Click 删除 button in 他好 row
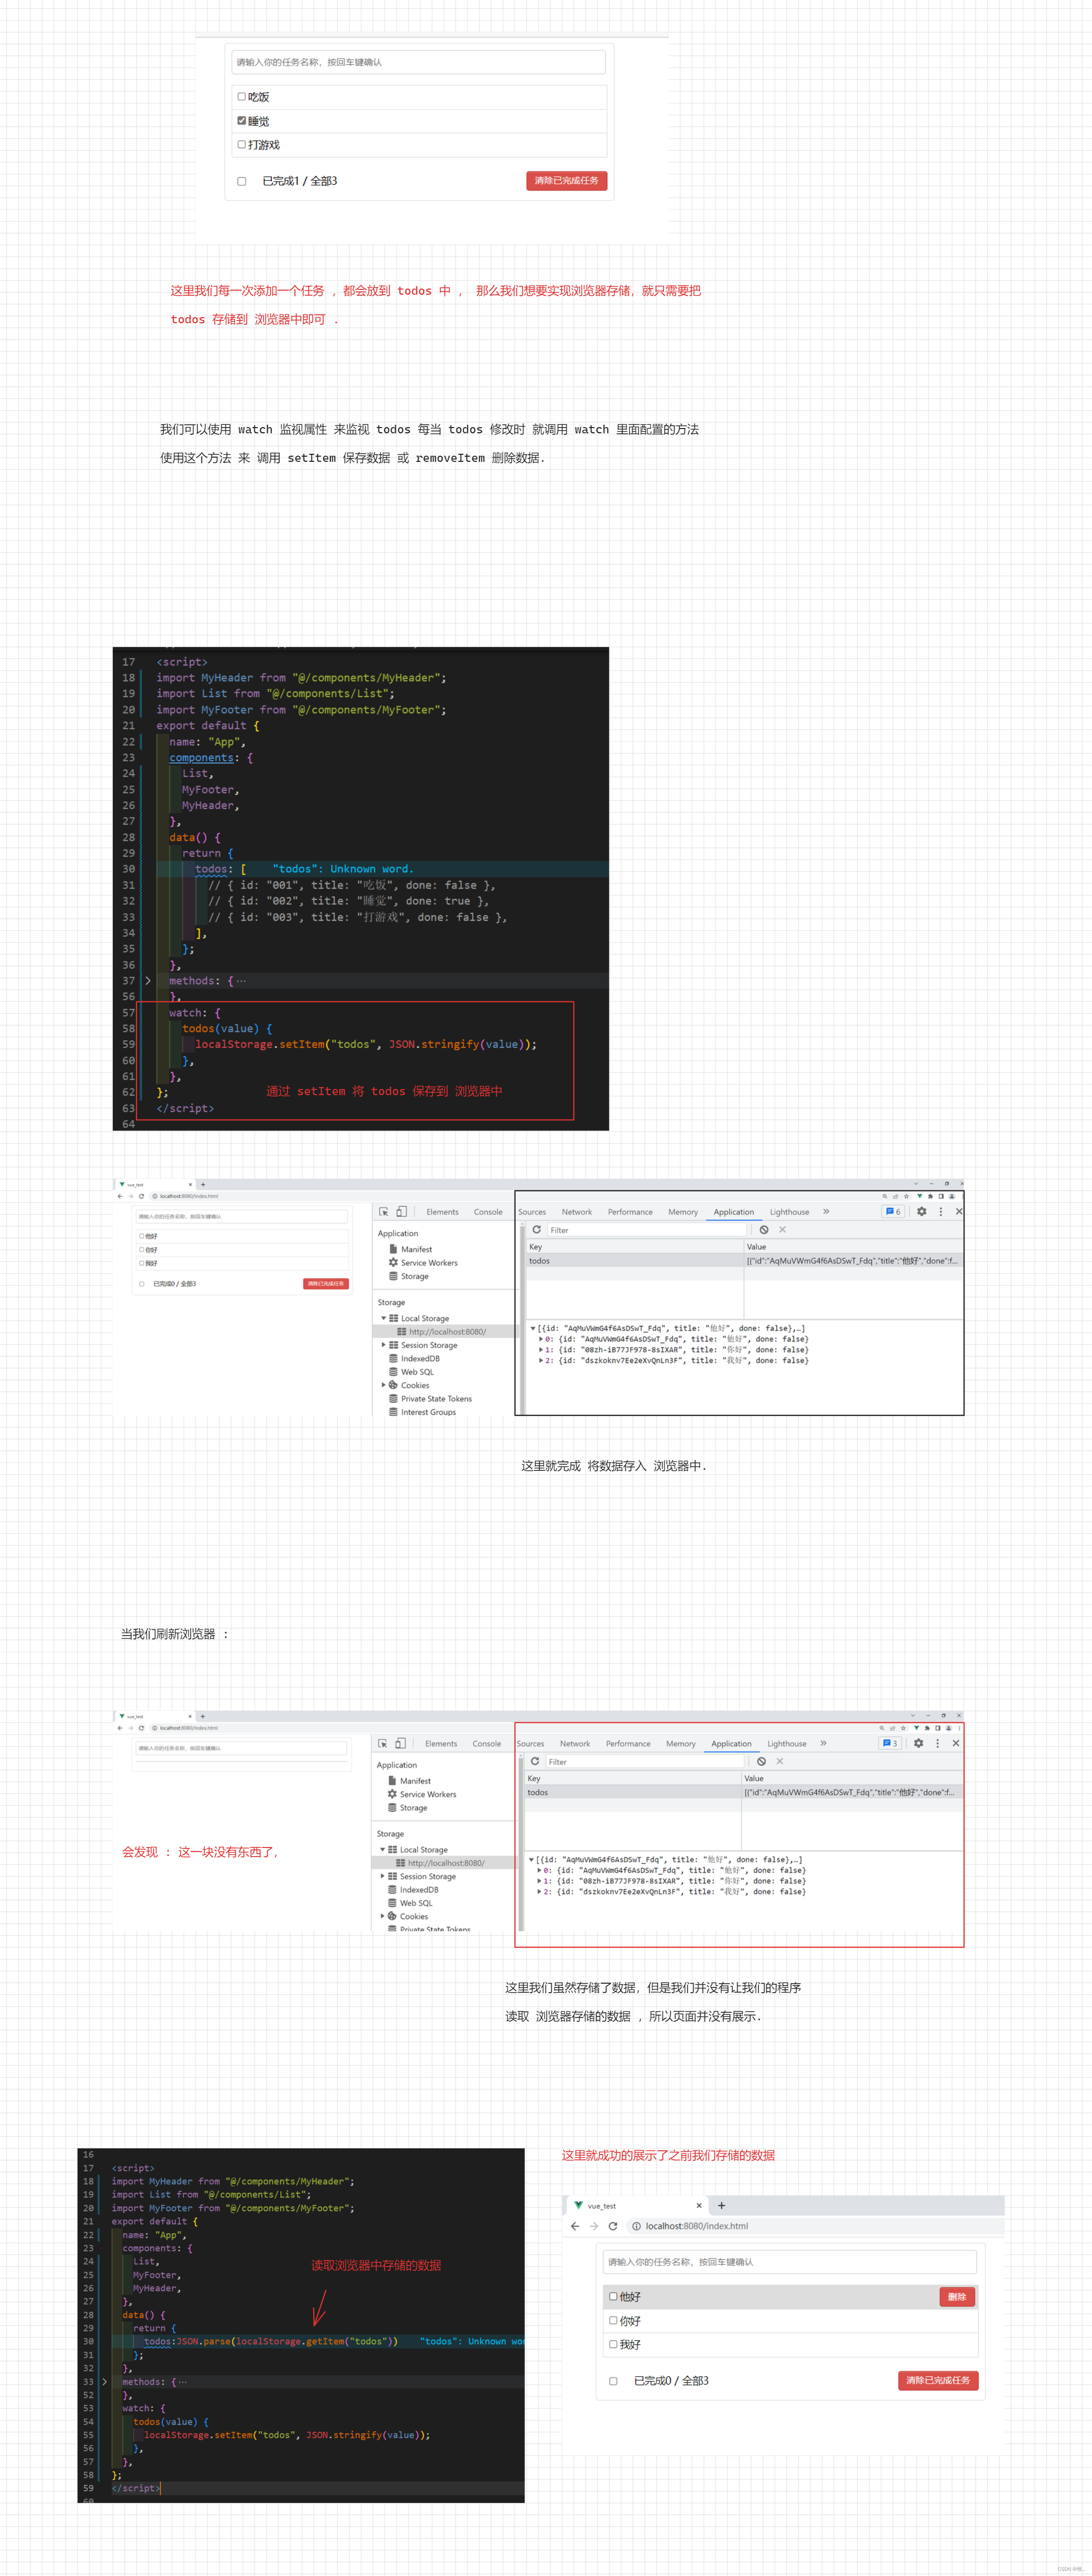The height and width of the screenshot is (2576, 1092). [x=957, y=2297]
